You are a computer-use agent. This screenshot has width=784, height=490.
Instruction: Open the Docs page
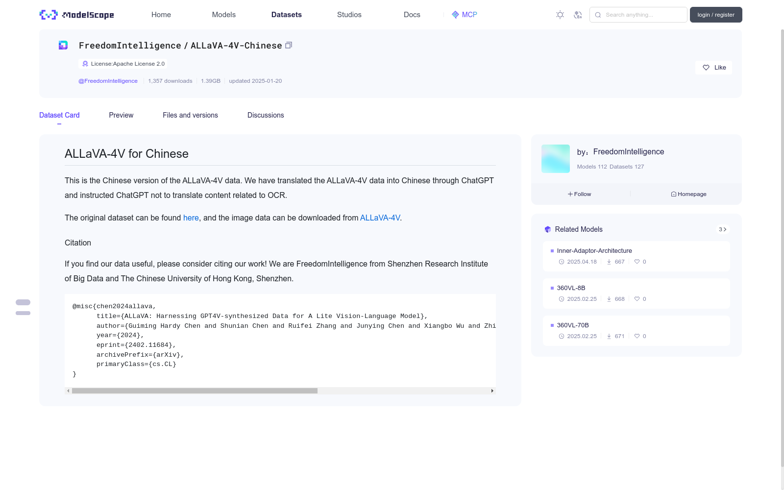pos(412,15)
